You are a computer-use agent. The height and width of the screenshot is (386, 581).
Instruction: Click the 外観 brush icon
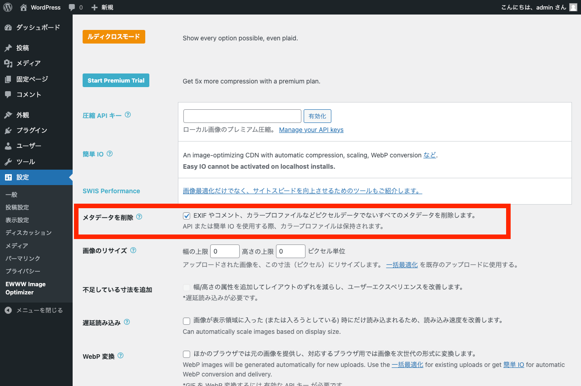8,115
